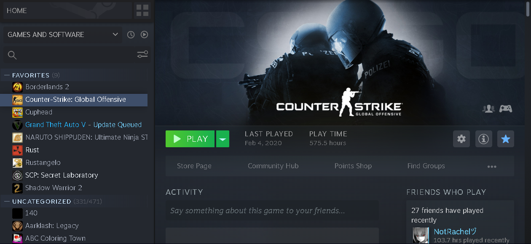The image size is (531, 244).
Task: Launch CS:GO with the Play button
Action: (190, 139)
